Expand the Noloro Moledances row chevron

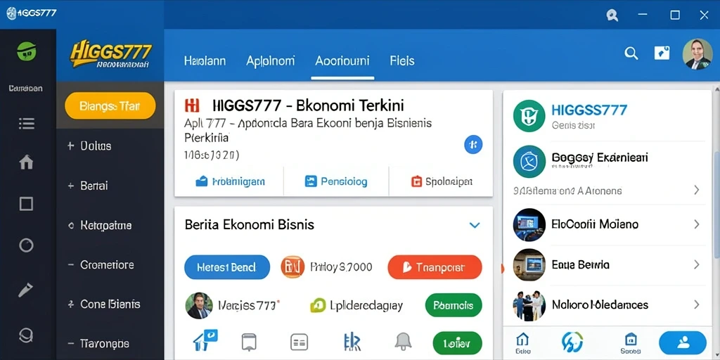pyautogui.click(x=697, y=304)
